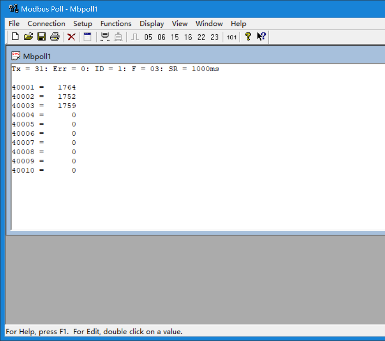Click the Mbpoll1 document window icon
This screenshot has height=341, width=385.
(16, 56)
